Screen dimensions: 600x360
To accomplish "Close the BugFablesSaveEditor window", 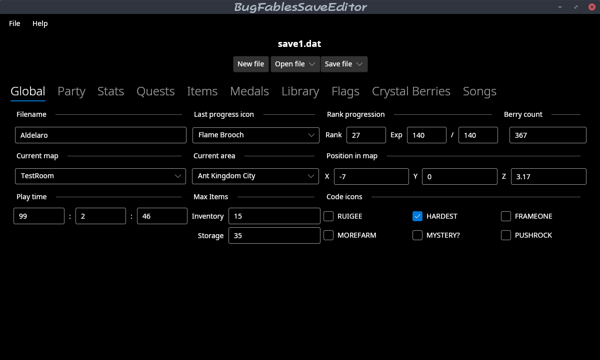I will [x=591, y=7].
